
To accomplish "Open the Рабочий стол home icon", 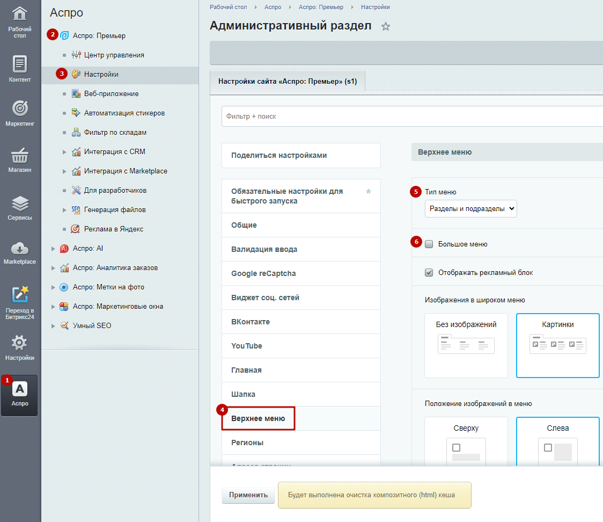I will pyautogui.click(x=20, y=13).
